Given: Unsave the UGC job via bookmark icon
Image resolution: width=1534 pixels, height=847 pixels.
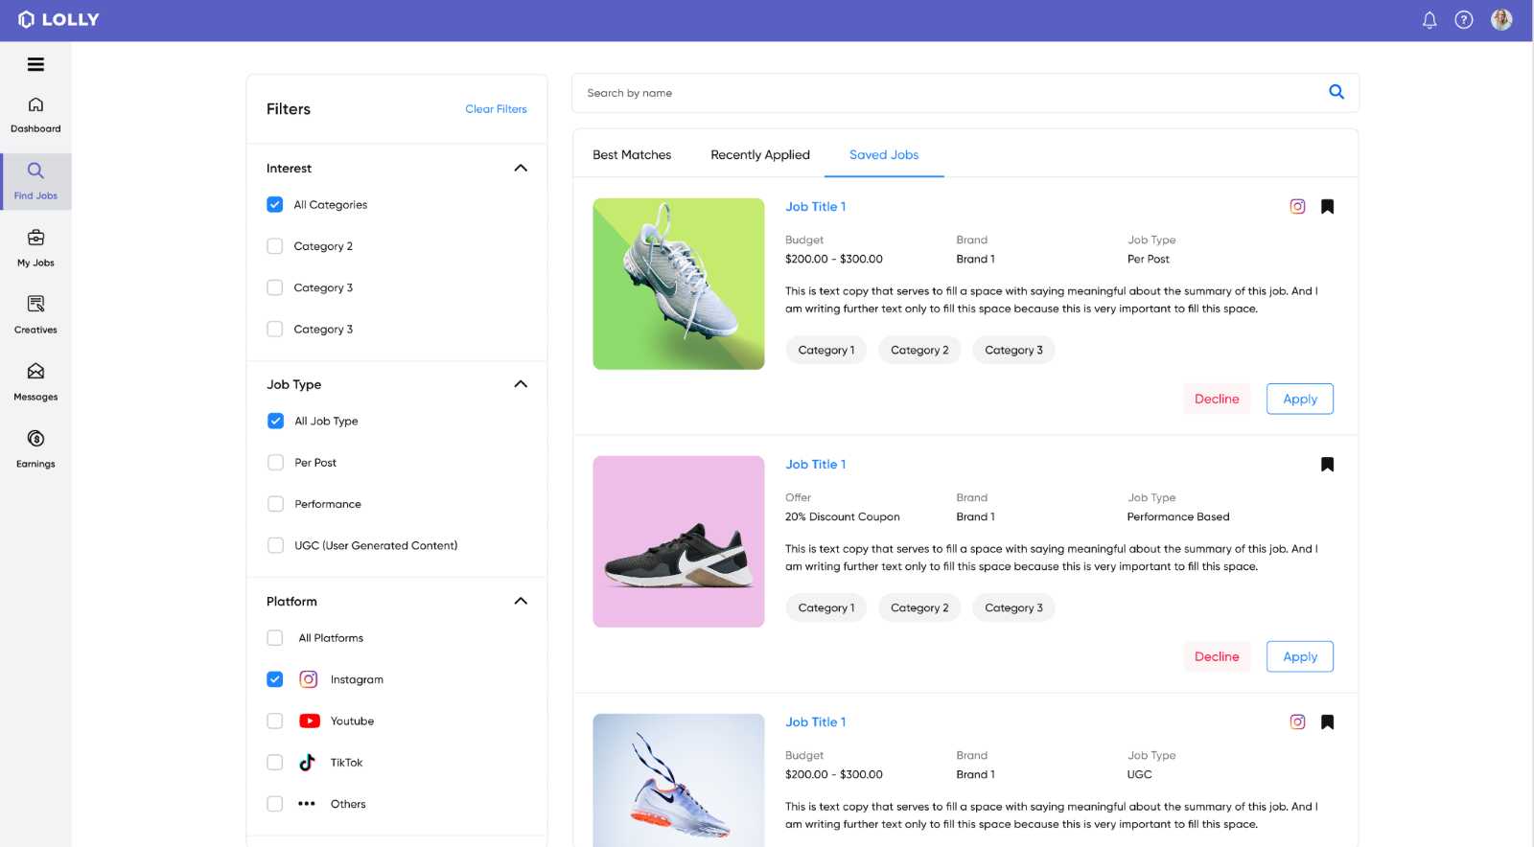Looking at the screenshot, I should coord(1328,721).
